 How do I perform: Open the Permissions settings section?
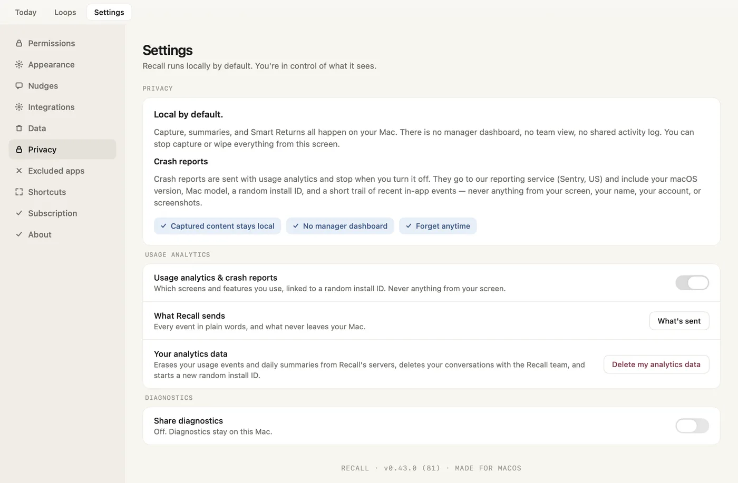(x=62, y=43)
